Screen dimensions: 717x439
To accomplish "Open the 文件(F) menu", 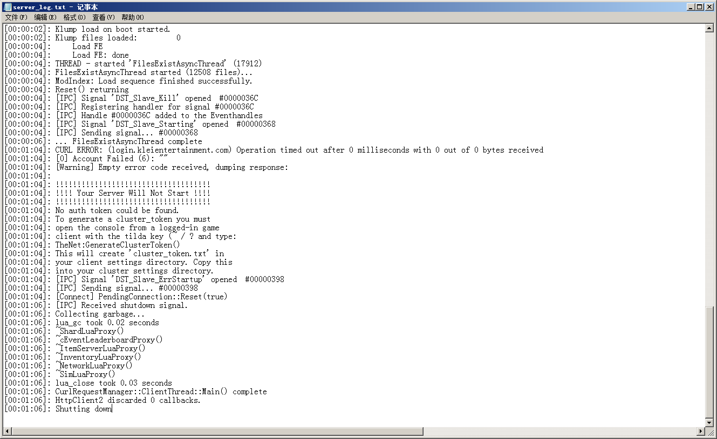I will coord(16,17).
